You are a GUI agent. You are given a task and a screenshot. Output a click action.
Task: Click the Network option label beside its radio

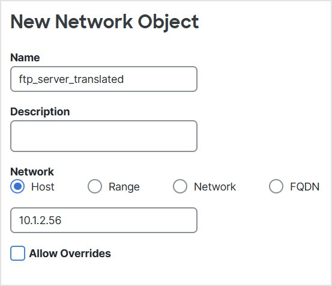(x=215, y=187)
